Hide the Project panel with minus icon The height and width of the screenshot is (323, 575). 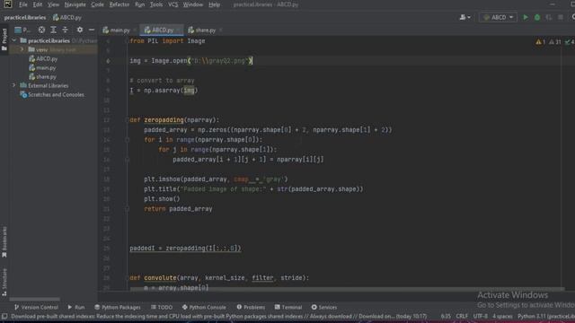pos(92,30)
